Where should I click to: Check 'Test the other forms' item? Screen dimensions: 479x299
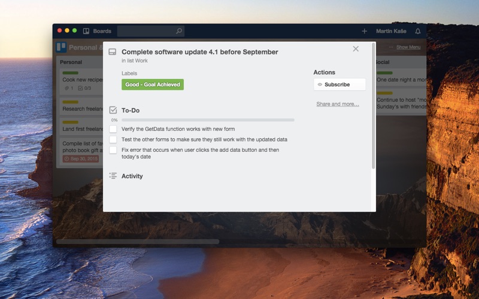click(113, 139)
